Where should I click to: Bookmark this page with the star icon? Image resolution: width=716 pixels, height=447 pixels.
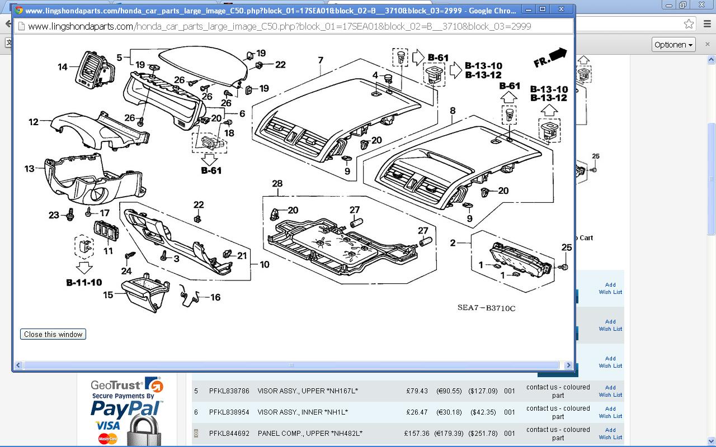point(689,24)
